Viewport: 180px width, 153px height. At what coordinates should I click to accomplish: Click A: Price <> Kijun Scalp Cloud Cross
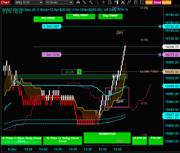pos(22,141)
